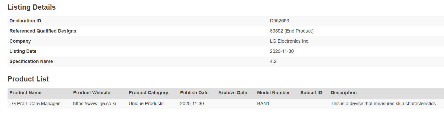The width and height of the screenshot is (444, 114).
Task: Click the Product Website column header
Action: coord(91,93)
